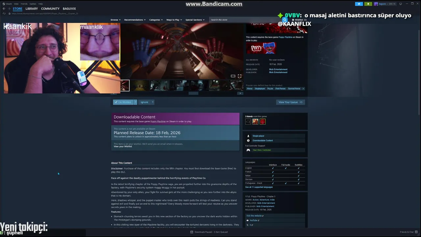Expand the Browse store menu

pos(115,20)
